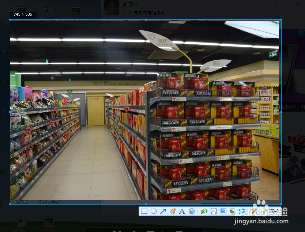Click the top-center selection resize handle
This screenshot has height=232, width=305.
point(146,20)
